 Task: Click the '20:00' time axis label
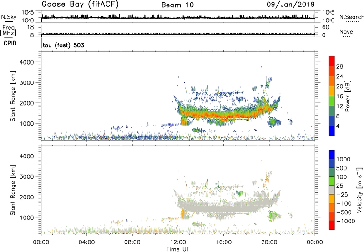click(x=269, y=242)
